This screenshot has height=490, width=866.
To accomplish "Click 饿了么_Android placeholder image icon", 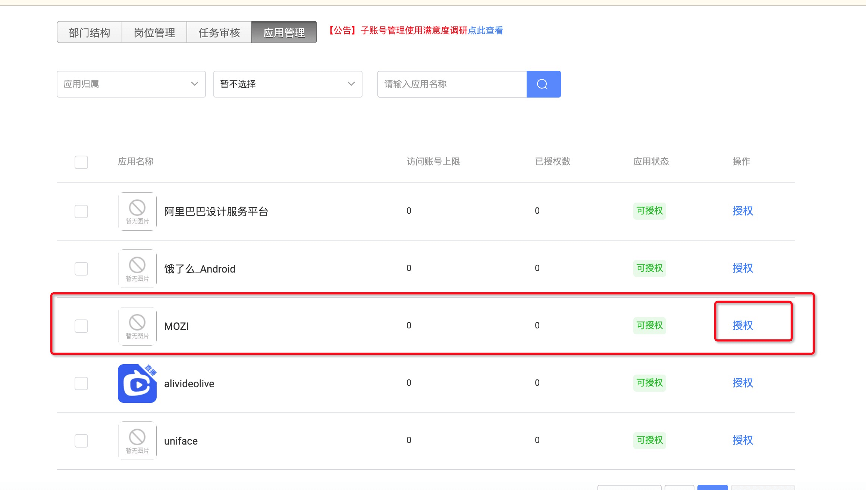I will point(137,268).
